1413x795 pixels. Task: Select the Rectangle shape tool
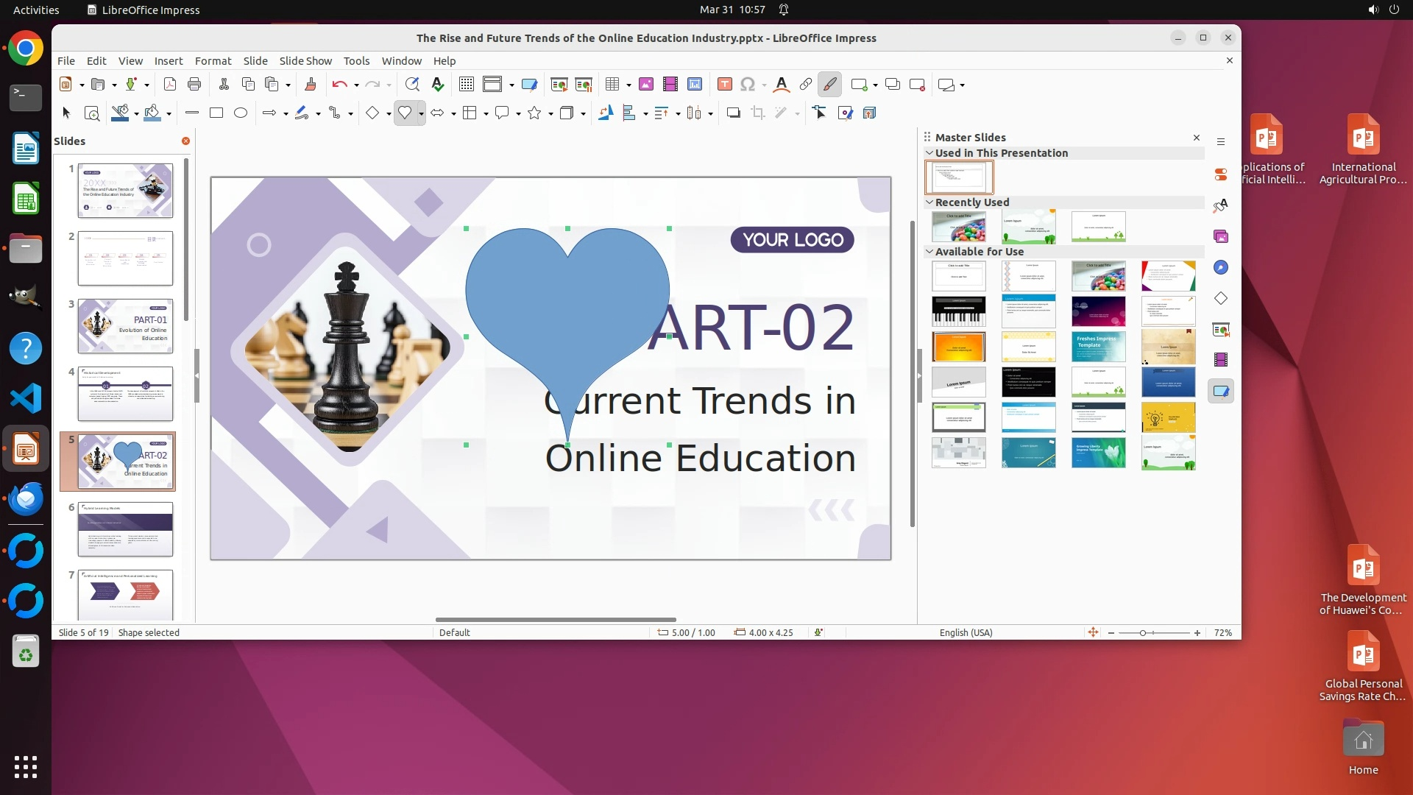coord(216,113)
